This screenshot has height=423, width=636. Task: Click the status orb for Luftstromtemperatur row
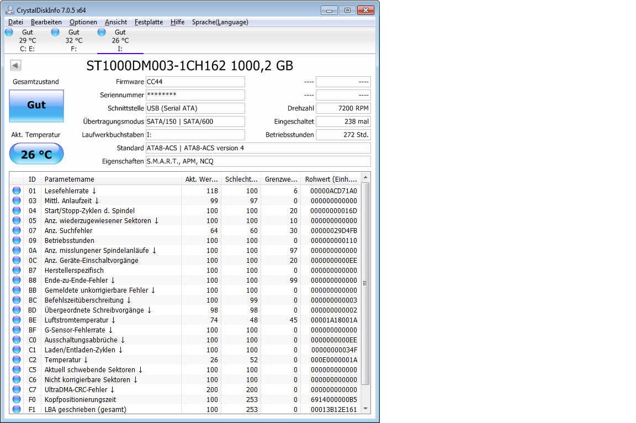pyautogui.click(x=17, y=320)
